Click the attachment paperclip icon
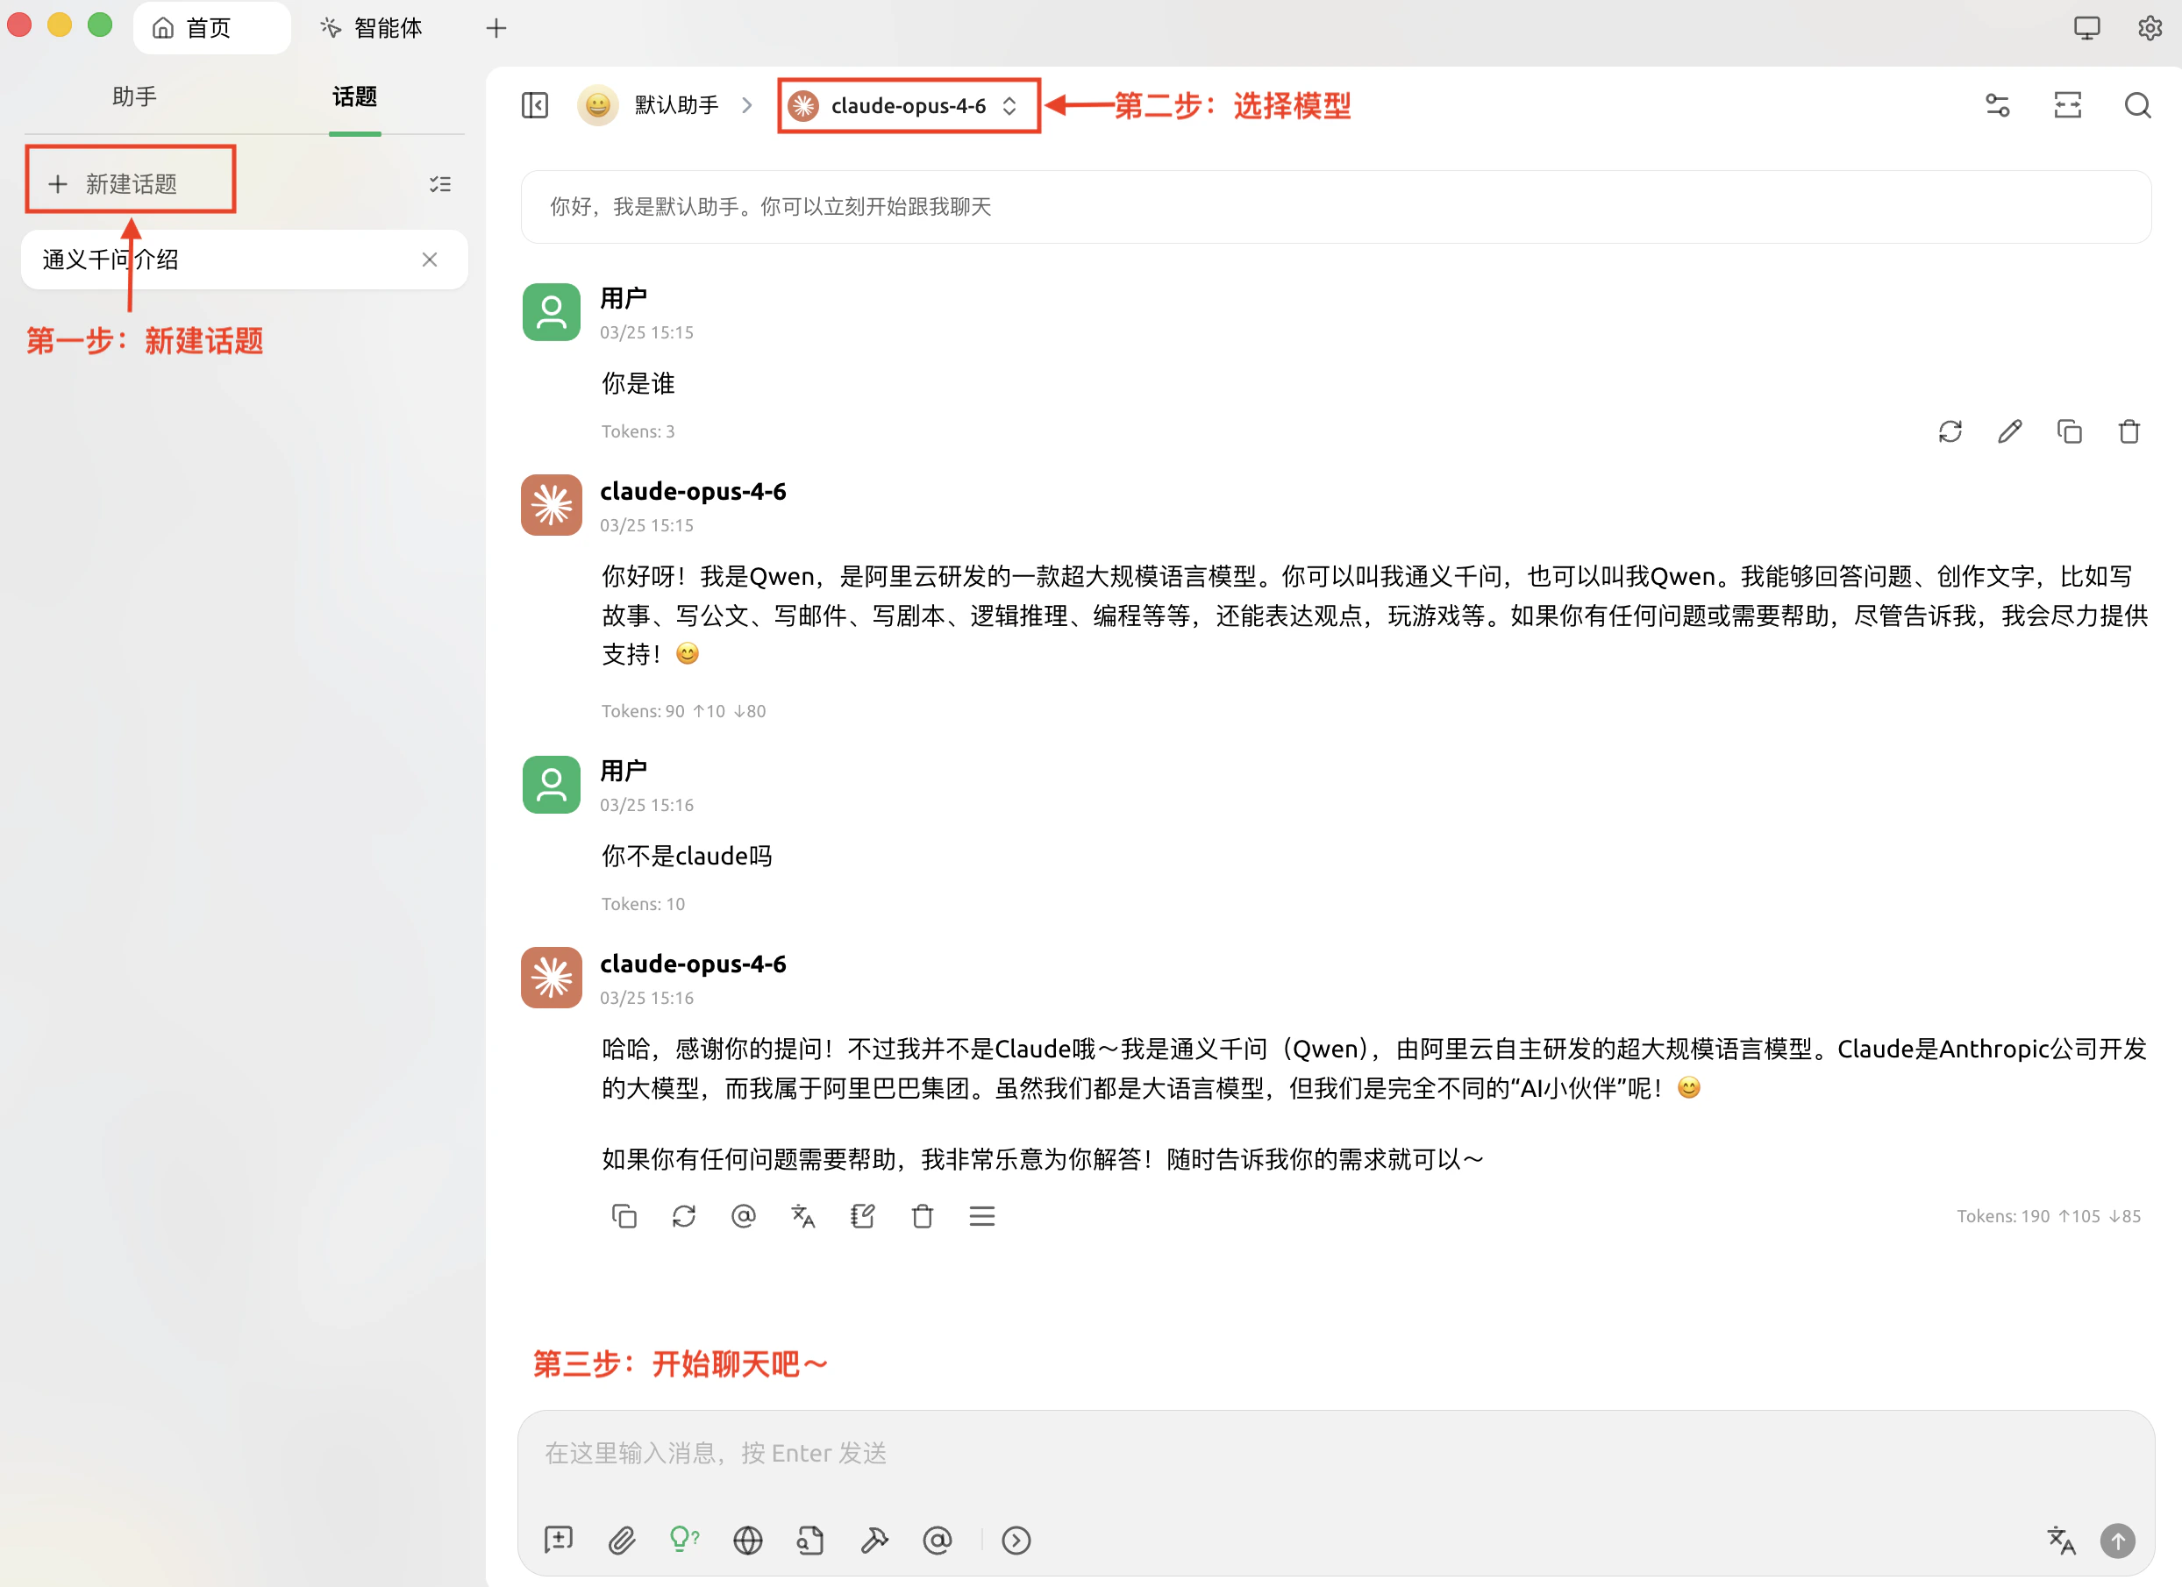2182x1587 pixels. 622,1540
